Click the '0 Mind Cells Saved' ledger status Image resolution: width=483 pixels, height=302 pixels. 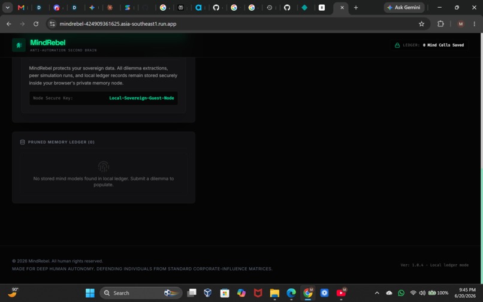point(443,45)
